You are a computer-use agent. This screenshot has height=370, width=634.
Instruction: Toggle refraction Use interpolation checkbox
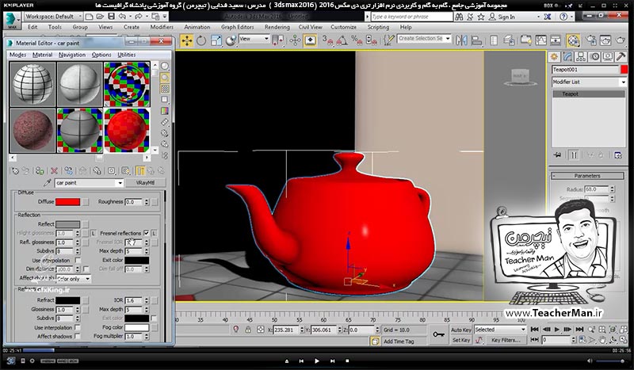pos(77,327)
